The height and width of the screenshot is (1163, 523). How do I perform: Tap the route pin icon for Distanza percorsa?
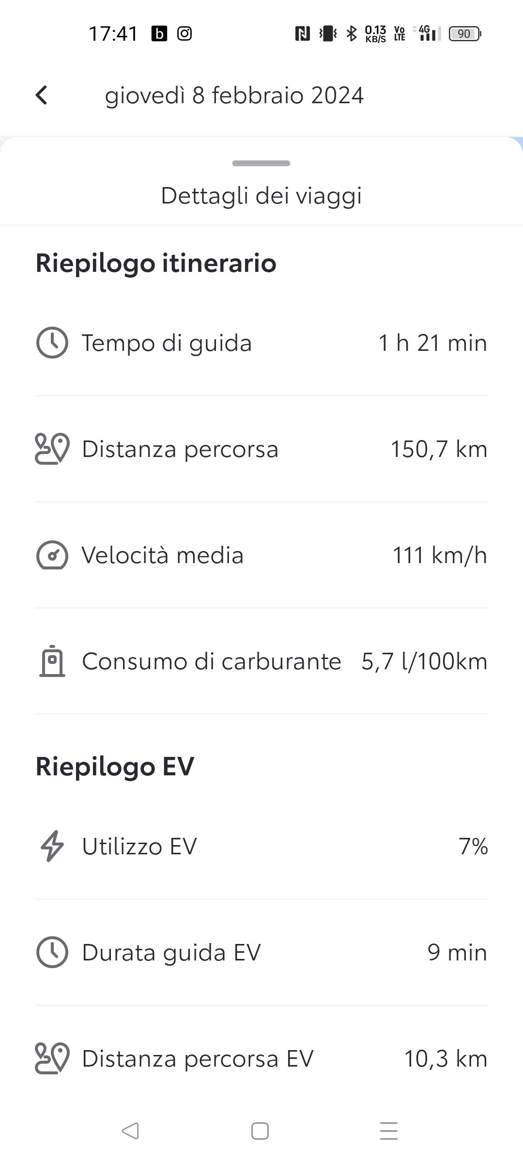click(52, 449)
